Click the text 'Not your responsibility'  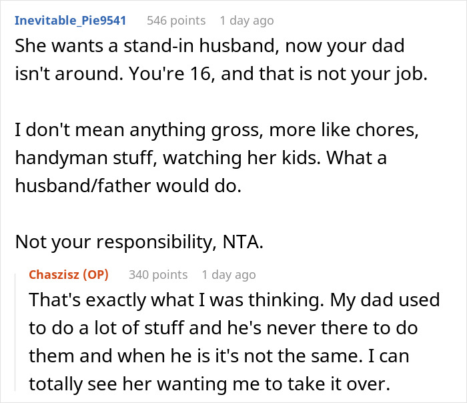(x=113, y=242)
